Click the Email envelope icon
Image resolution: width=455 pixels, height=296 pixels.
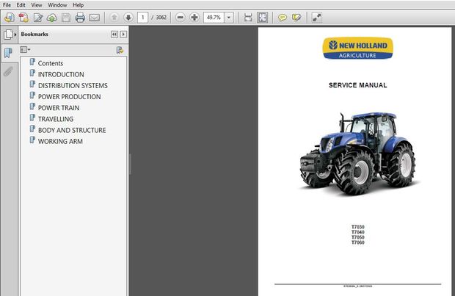tap(95, 18)
